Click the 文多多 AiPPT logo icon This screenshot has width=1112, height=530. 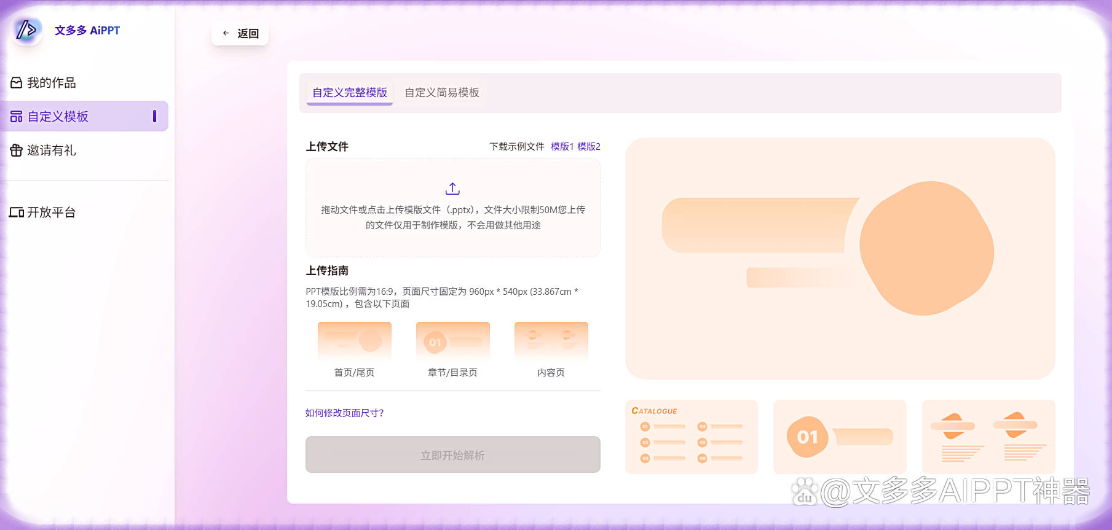point(27,29)
